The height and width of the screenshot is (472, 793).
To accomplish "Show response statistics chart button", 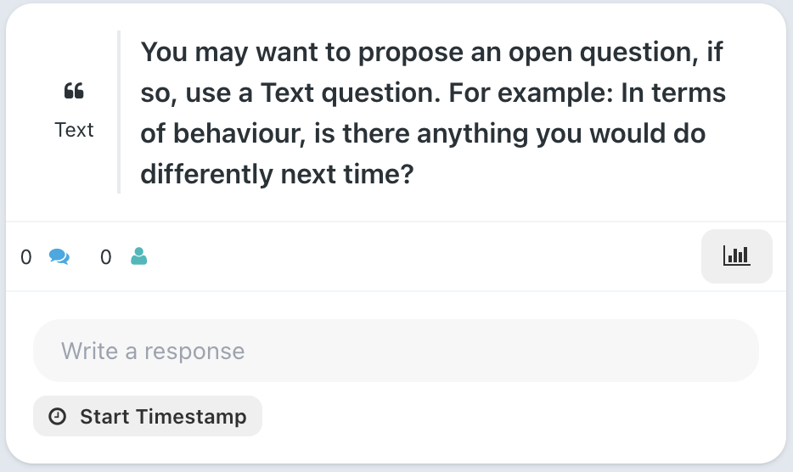I will (736, 256).
